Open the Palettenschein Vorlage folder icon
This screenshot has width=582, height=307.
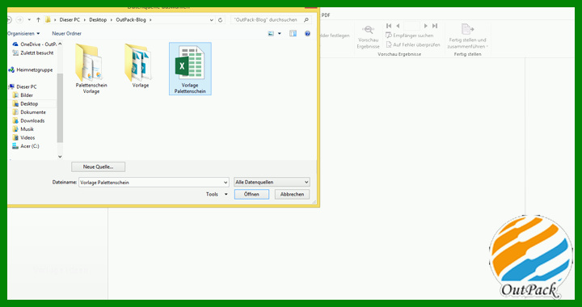coord(89,62)
